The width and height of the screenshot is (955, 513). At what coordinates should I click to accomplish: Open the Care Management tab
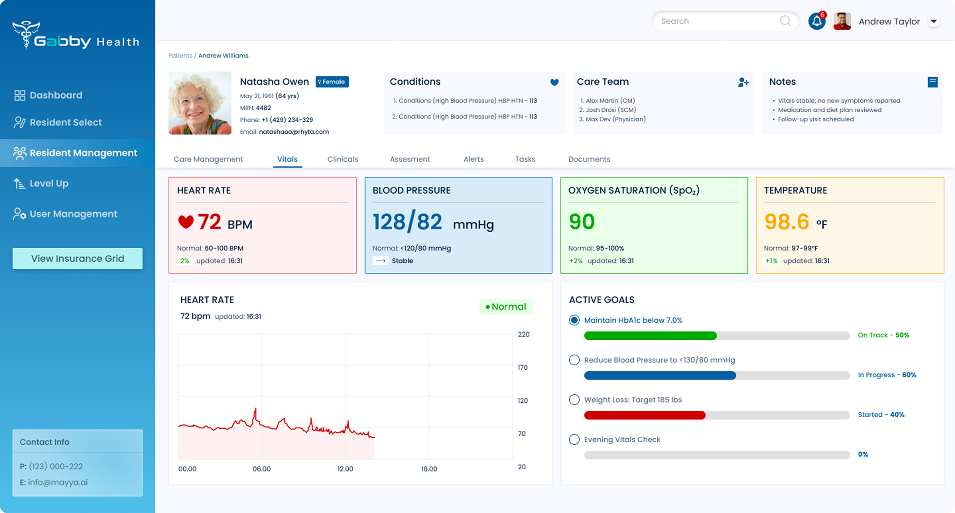tap(208, 159)
